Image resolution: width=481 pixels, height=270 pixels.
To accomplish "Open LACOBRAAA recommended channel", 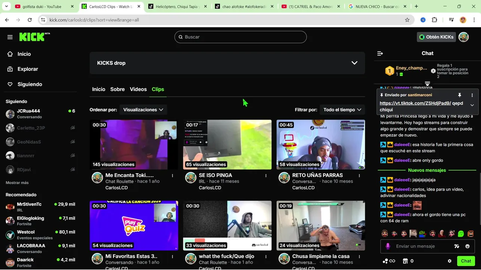I will point(41,248).
